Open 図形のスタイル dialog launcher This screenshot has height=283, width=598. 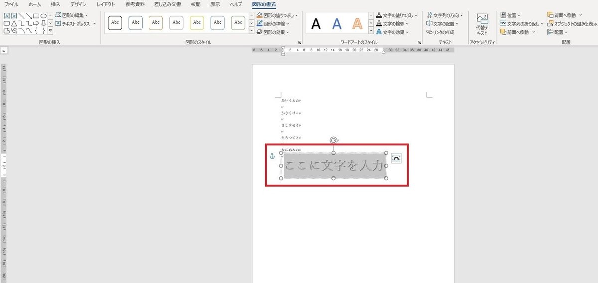pos(300,43)
